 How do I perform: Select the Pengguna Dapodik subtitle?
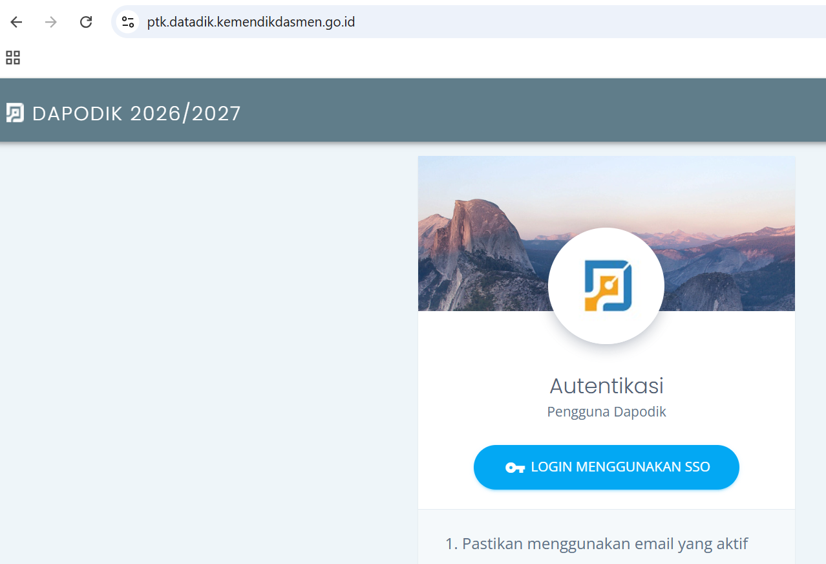click(x=606, y=412)
